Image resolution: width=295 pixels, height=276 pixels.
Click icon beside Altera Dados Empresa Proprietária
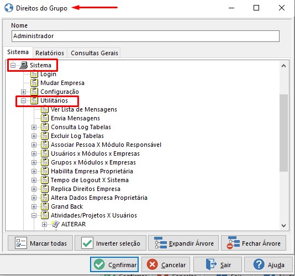coord(45,198)
